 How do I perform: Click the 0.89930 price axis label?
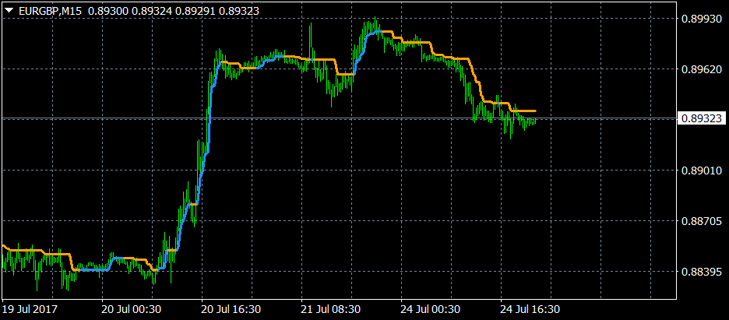click(701, 19)
